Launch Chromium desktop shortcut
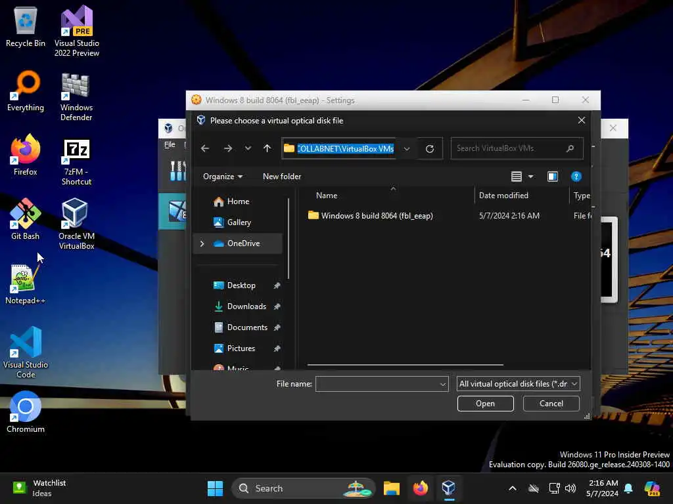 coord(26,411)
